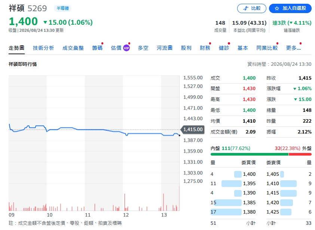Click the 祥碩 5269 stock title
This screenshot has height=230, width=315.
(x=28, y=9)
